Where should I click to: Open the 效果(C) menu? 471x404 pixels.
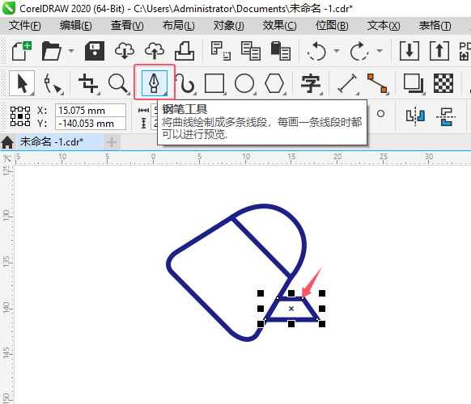point(280,26)
